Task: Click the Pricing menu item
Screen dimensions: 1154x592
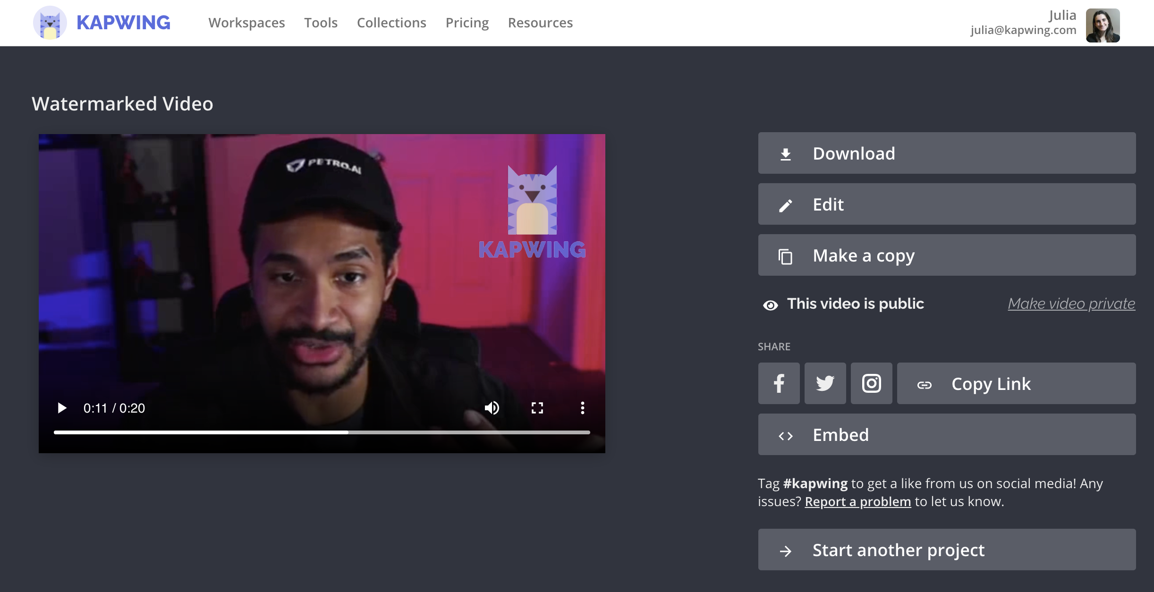Action: point(467,22)
